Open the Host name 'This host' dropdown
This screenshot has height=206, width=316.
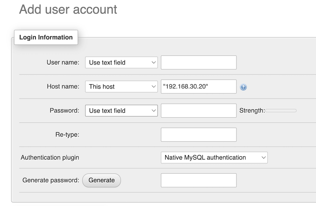(x=121, y=87)
